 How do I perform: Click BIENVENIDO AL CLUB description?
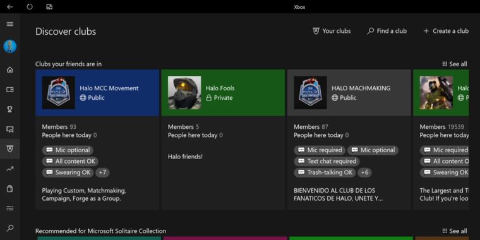click(x=339, y=195)
